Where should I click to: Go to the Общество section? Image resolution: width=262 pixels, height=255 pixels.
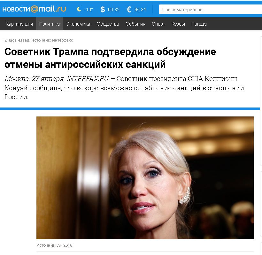(x=108, y=24)
